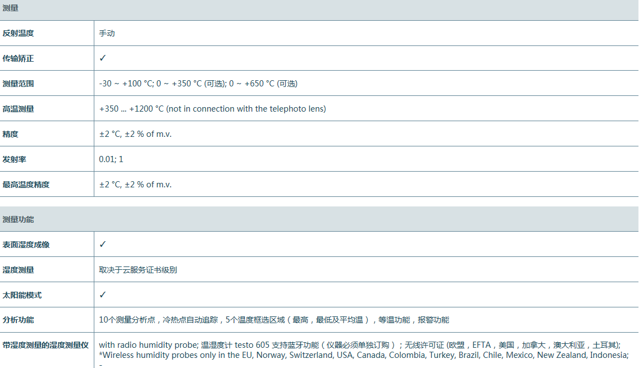Click the 反射温度 row label
Viewport: 639px width, 368px height.
coord(18,33)
